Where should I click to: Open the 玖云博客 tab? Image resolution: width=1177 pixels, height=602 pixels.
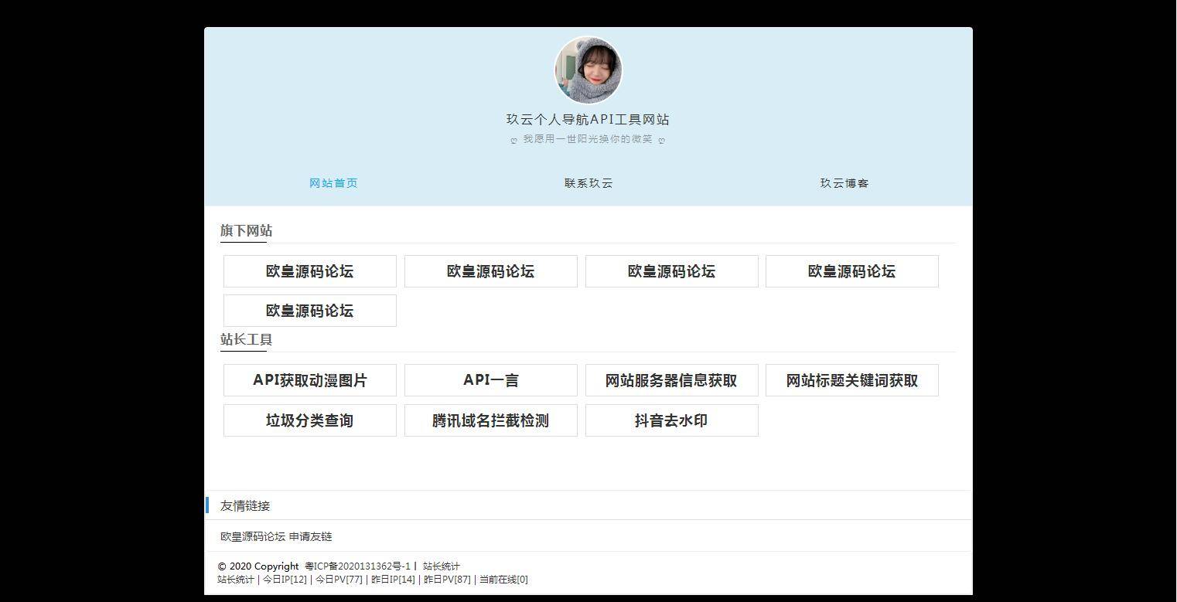coord(844,183)
